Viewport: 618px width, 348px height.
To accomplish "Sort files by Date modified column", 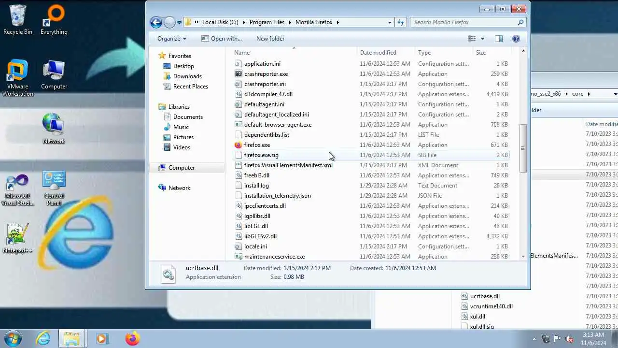I will pyautogui.click(x=386, y=52).
